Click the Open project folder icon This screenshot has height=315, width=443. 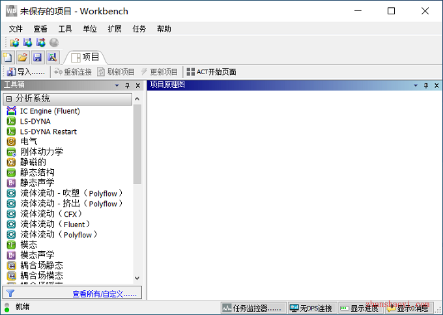click(x=23, y=57)
